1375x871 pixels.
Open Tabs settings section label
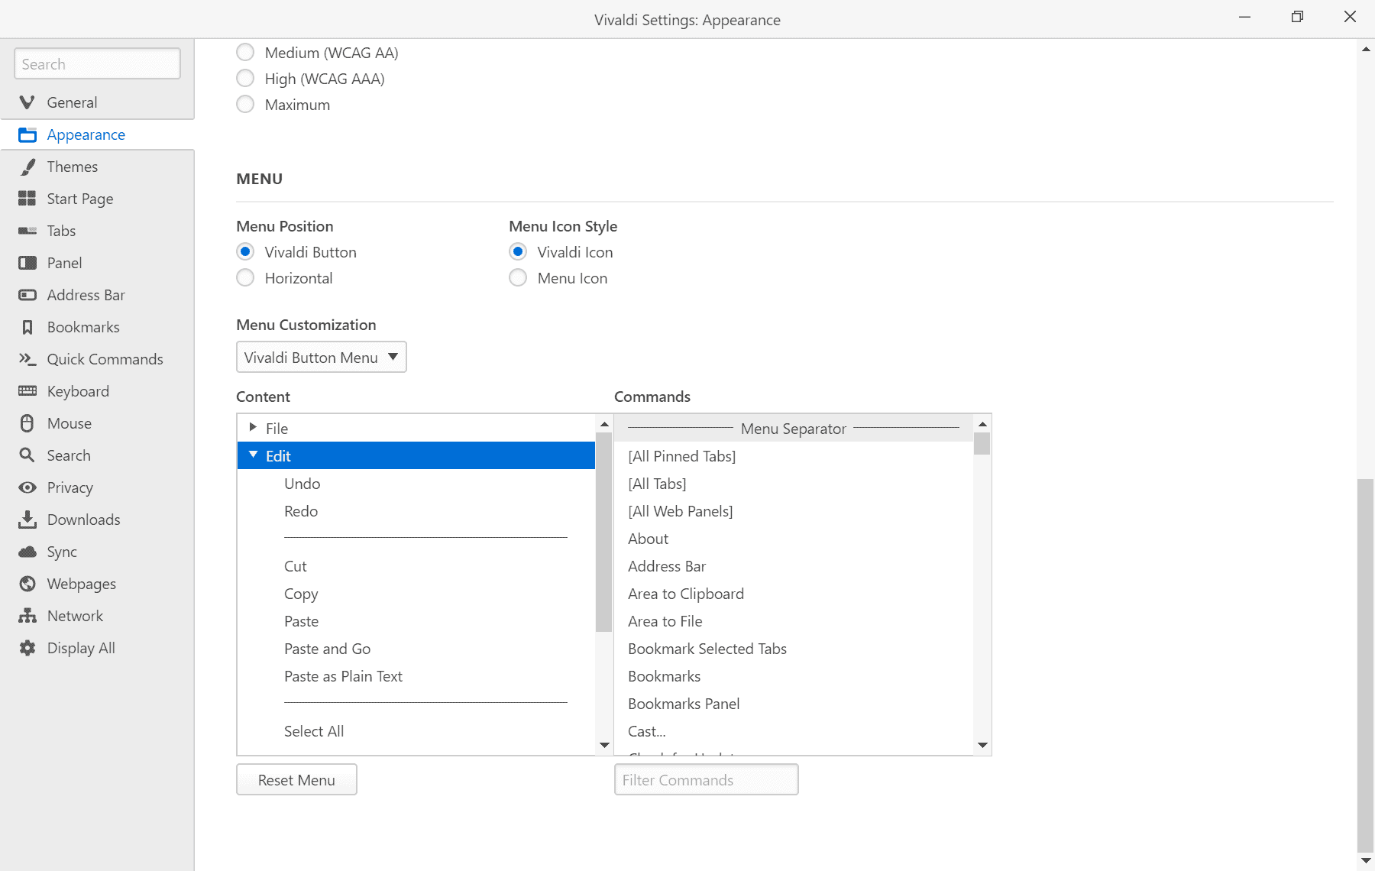[61, 231]
